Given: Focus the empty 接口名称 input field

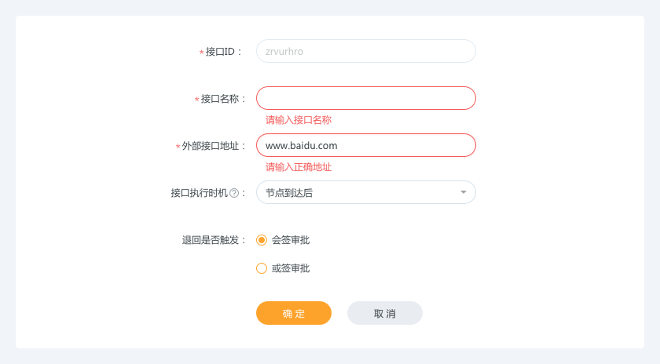Looking at the screenshot, I should coord(365,98).
